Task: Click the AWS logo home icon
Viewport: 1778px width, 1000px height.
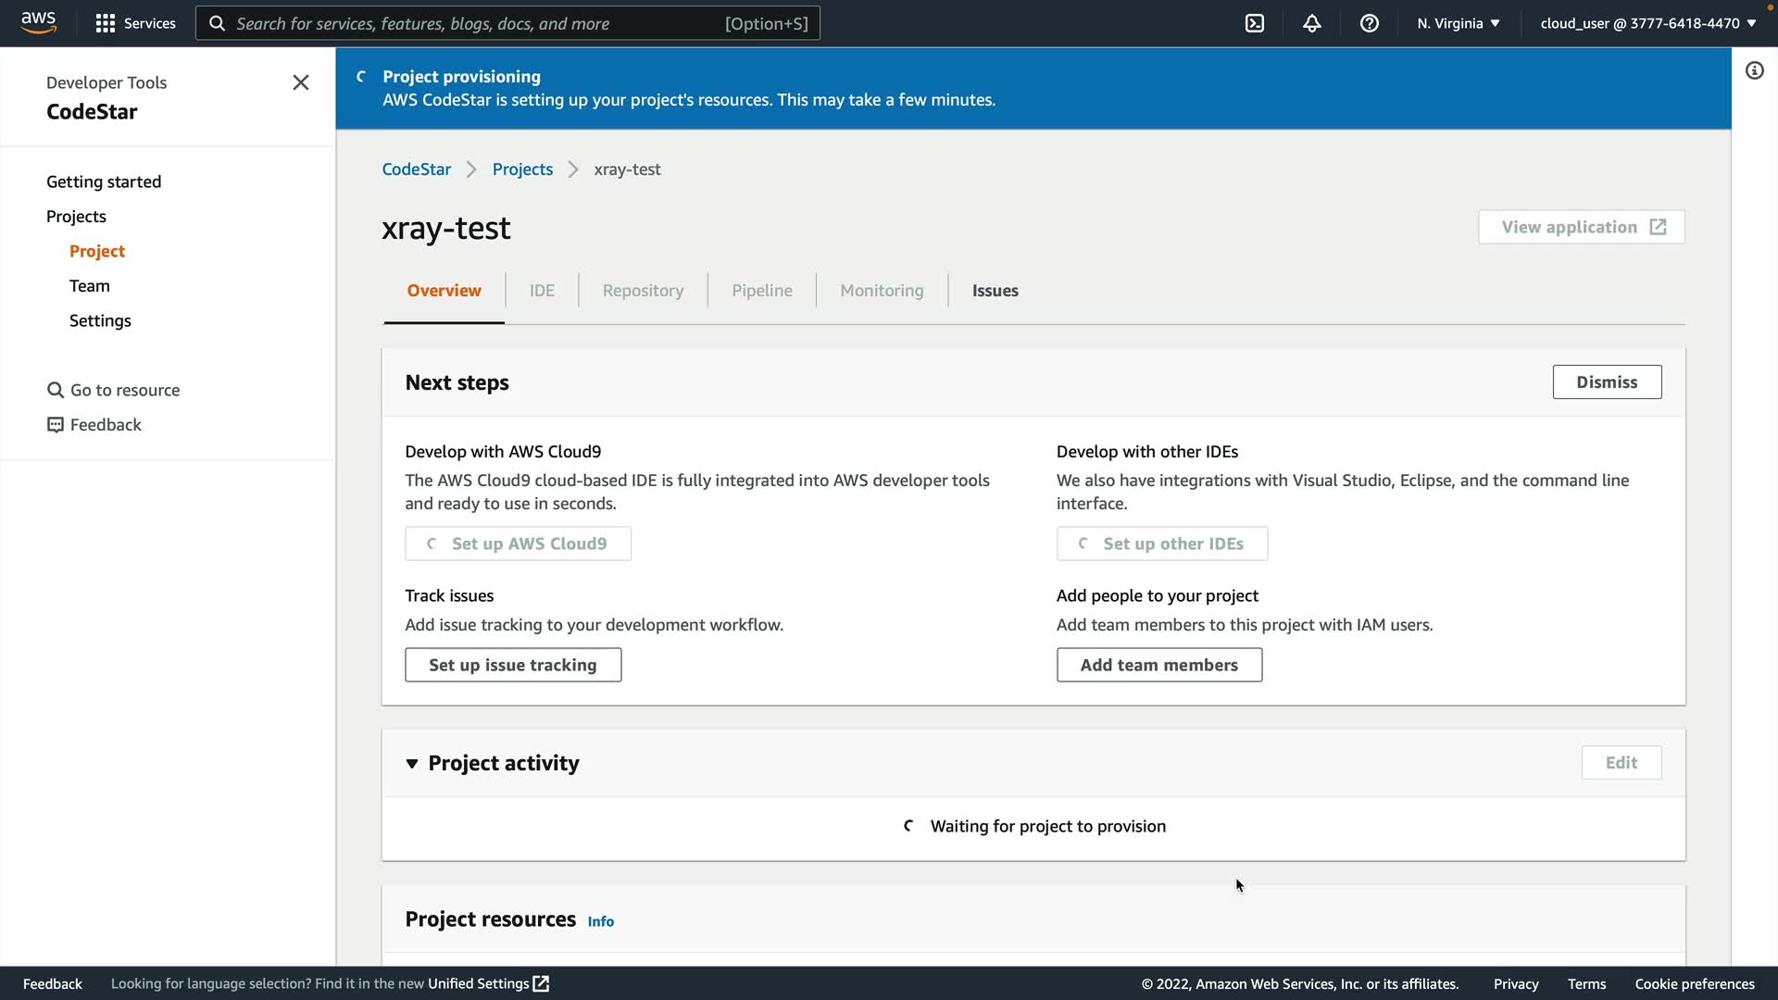Action: click(38, 23)
